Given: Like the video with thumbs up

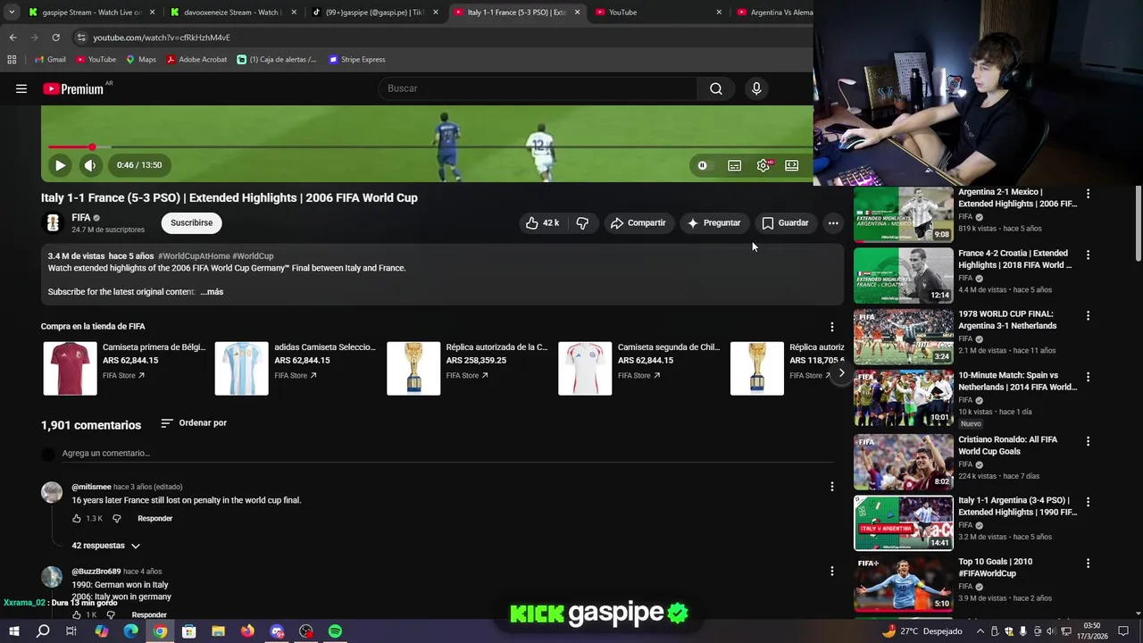Looking at the screenshot, I should pyautogui.click(x=542, y=223).
